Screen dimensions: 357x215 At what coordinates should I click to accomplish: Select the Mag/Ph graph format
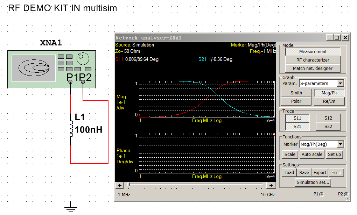coord(329,93)
